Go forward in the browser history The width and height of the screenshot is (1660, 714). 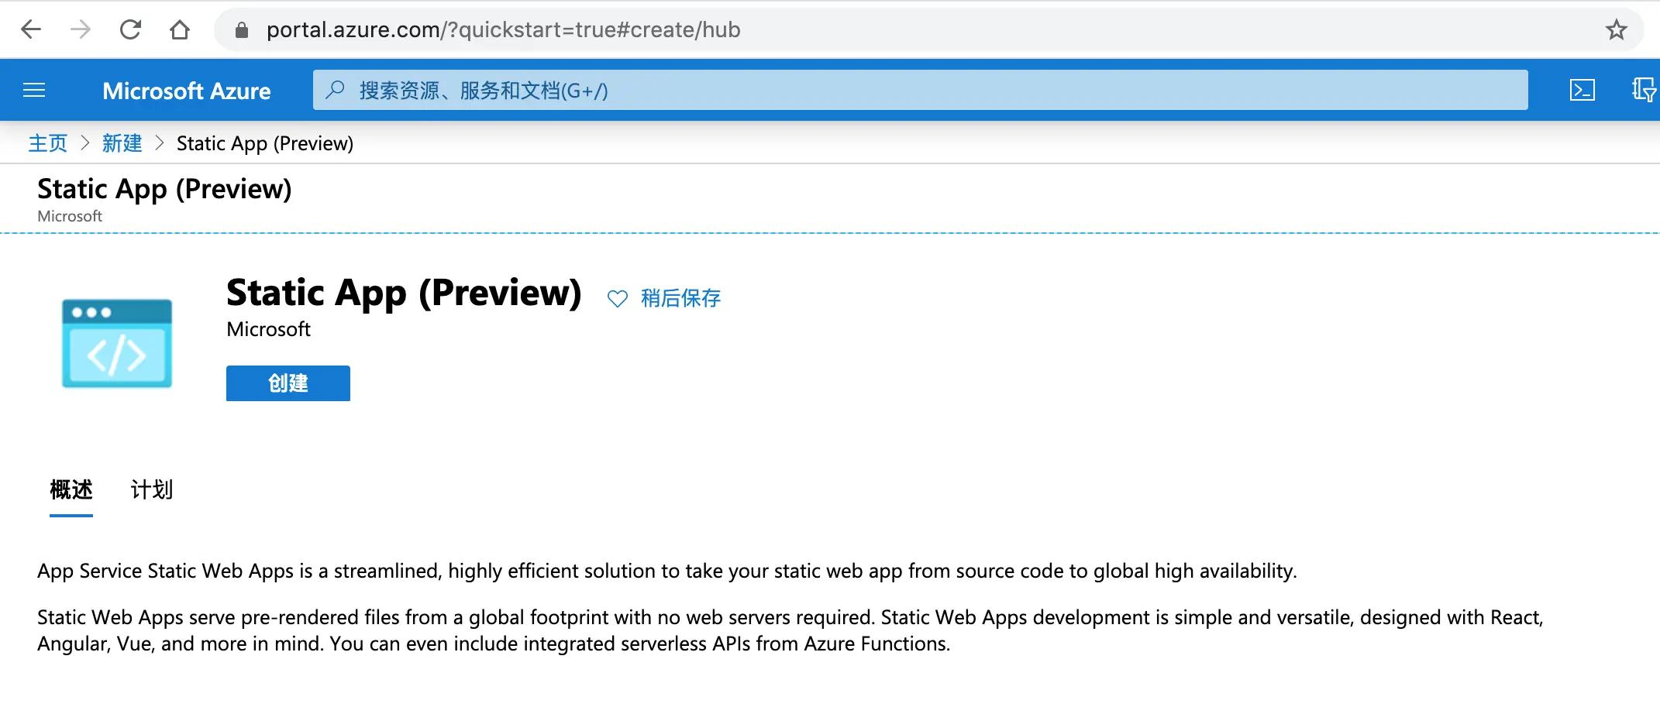pyautogui.click(x=81, y=29)
